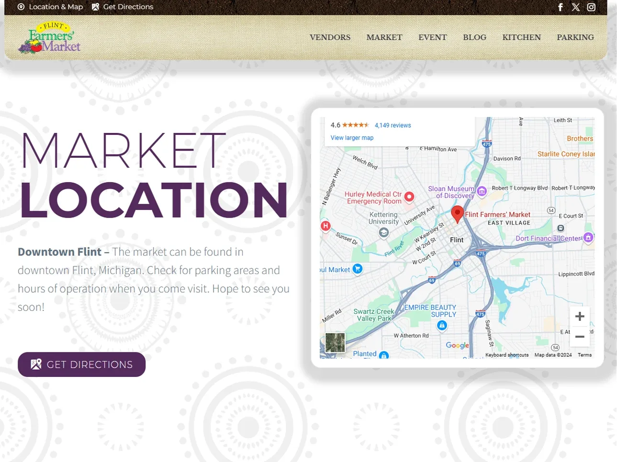Open the Instagram social icon

pyautogui.click(x=592, y=7)
